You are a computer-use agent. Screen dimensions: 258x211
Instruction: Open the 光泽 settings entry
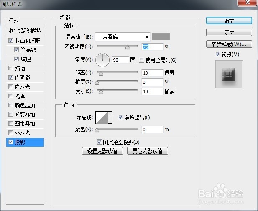[x=20, y=96]
